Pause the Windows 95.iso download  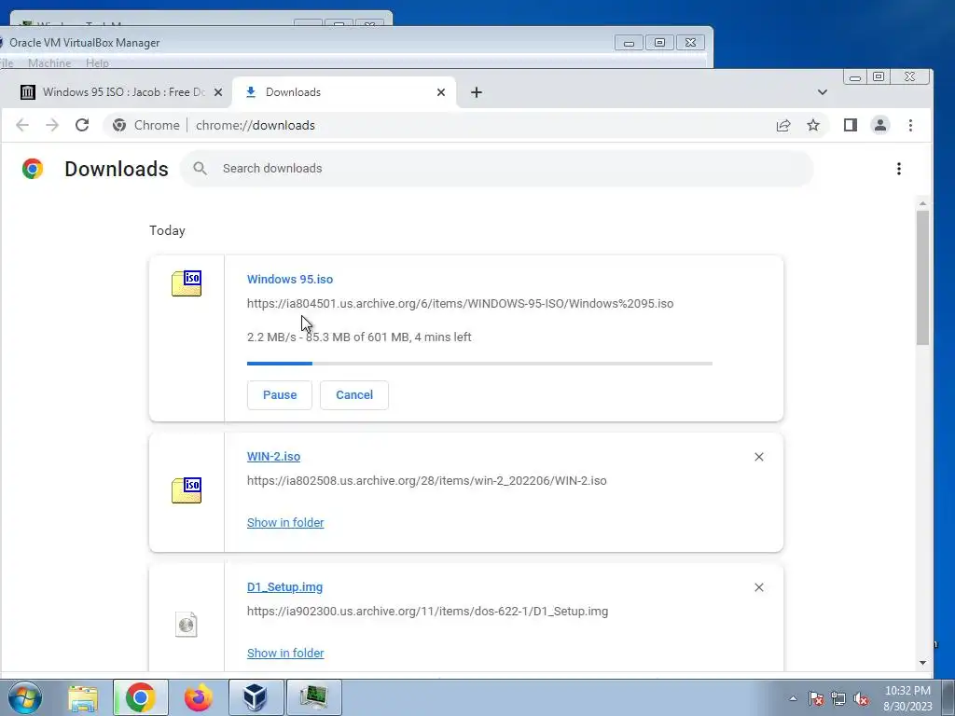(280, 395)
